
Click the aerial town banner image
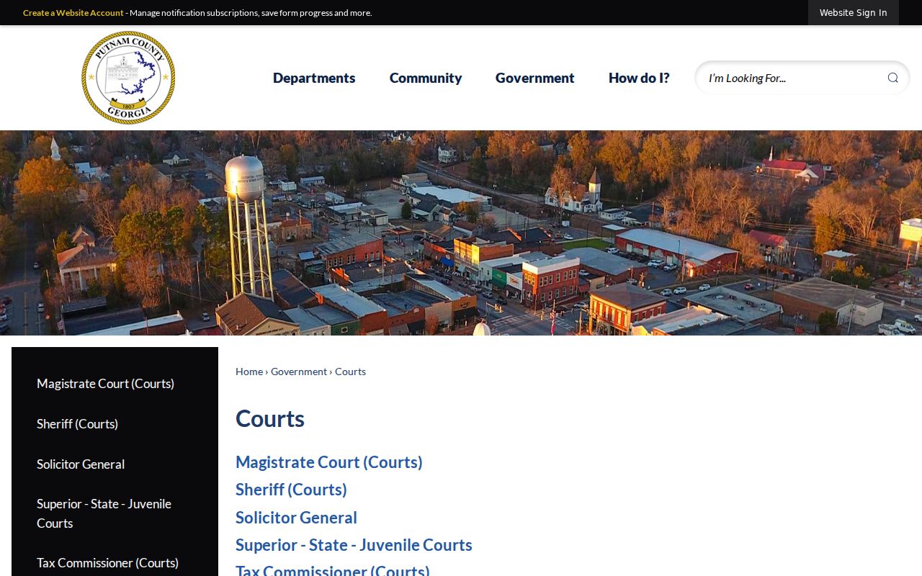click(461, 233)
